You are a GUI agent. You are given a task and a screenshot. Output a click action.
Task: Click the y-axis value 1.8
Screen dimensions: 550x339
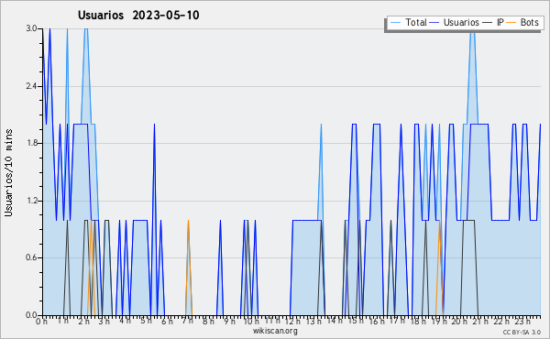pos(31,143)
